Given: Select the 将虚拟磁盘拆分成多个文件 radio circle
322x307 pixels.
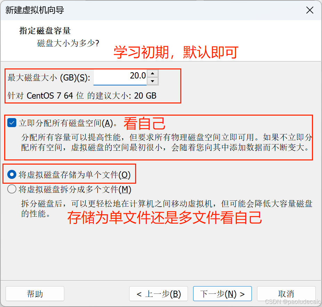Looking at the screenshot, I should [x=12, y=189].
